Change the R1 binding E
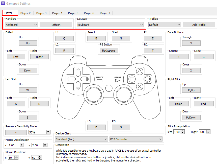Viewport: 217px width, 164px height. click(153, 38)
